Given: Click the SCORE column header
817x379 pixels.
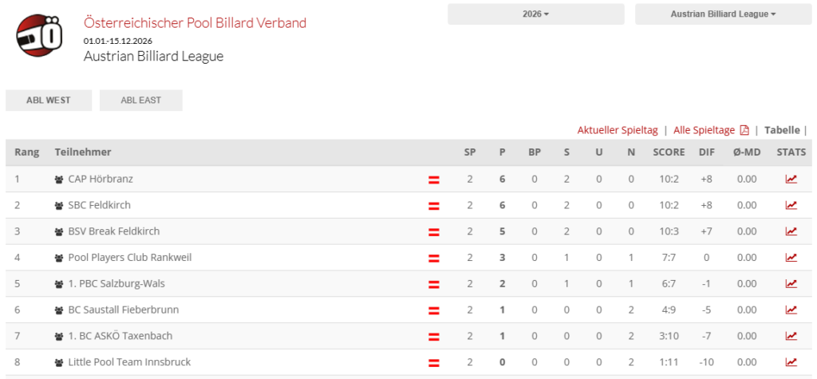Looking at the screenshot, I should [x=669, y=152].
